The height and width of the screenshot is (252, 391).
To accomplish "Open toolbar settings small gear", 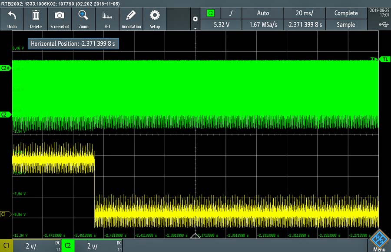I will click(195, 19).
